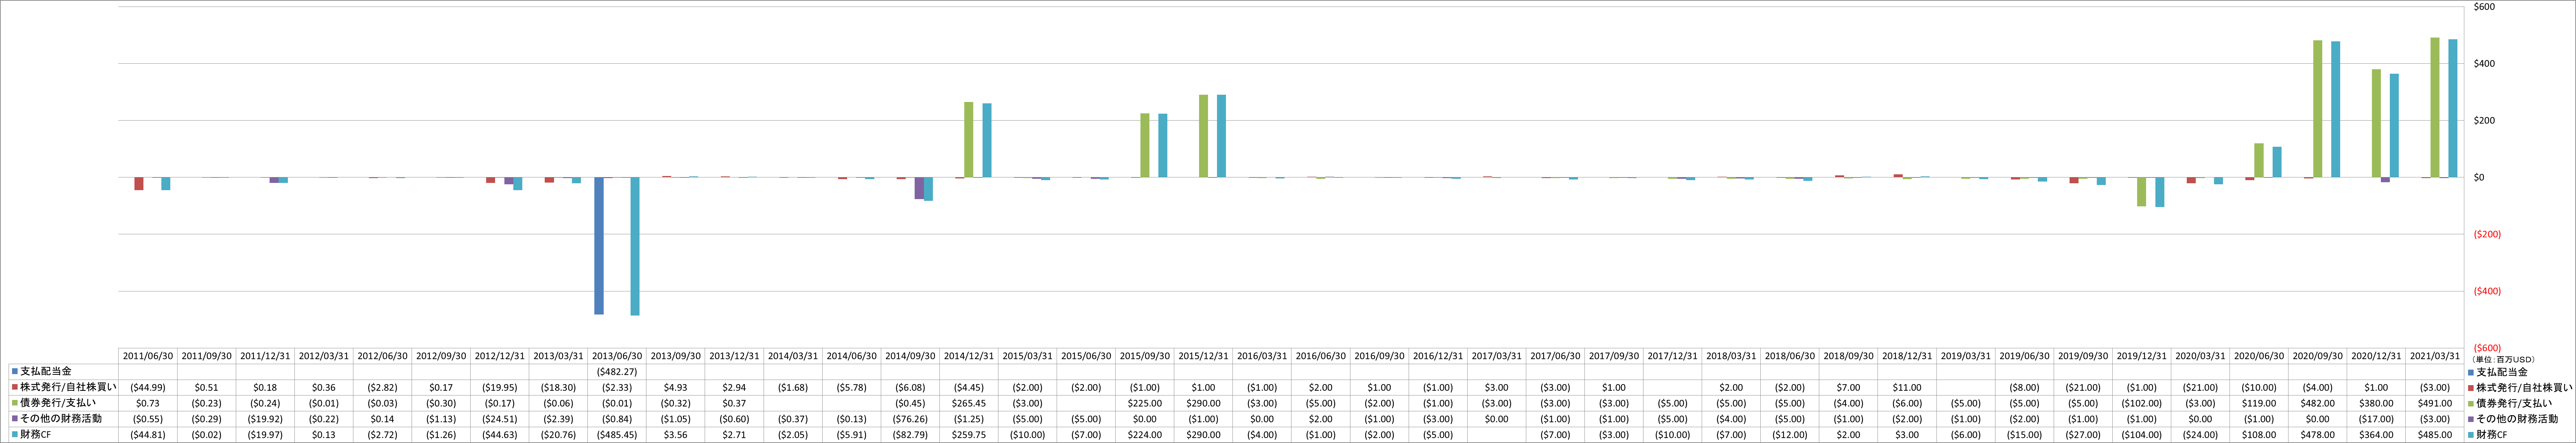Click the $485.00 財務CF cell

(2435, 435)
